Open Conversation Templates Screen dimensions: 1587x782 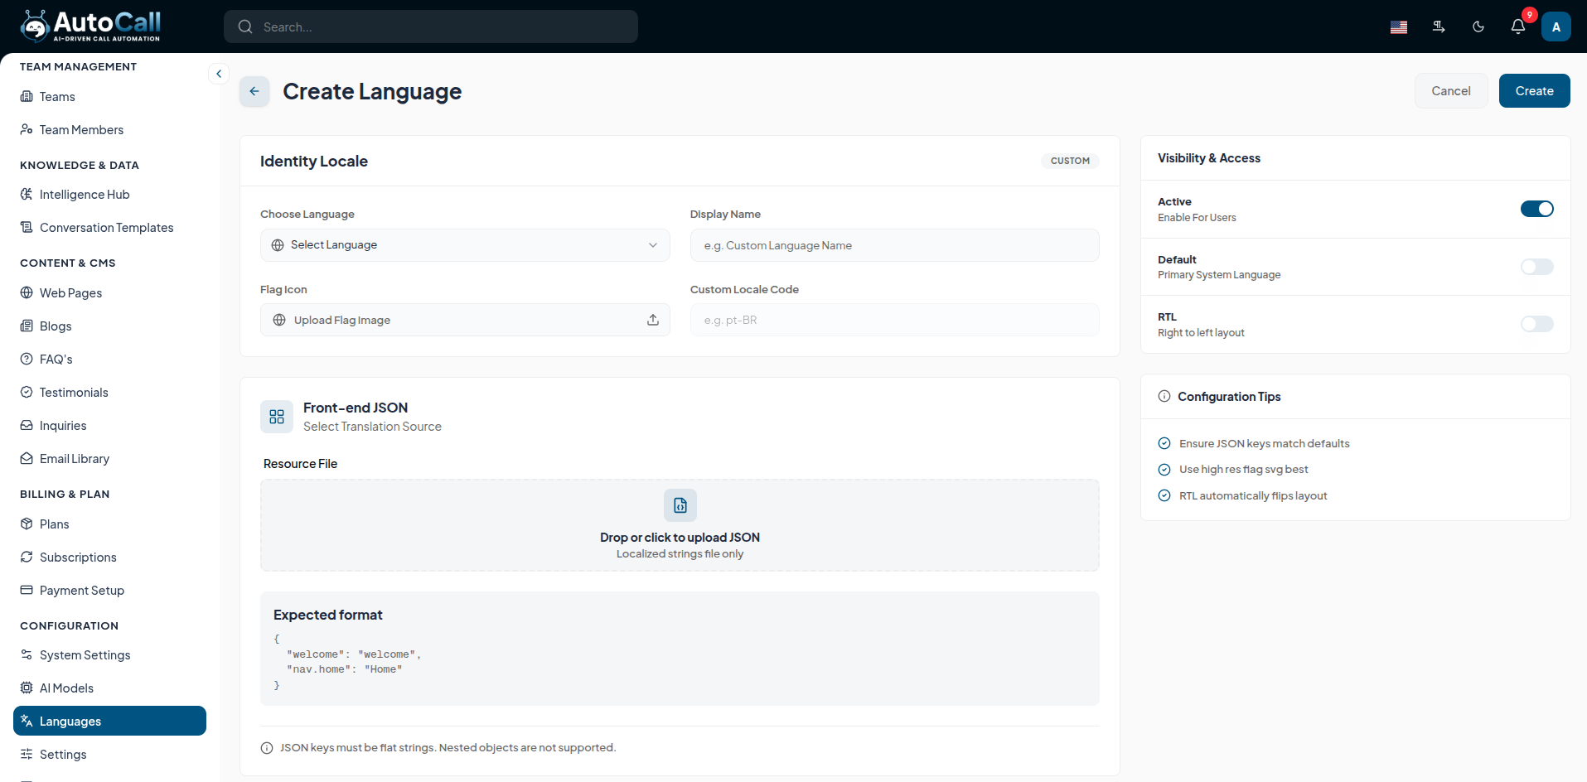point(109,228)
